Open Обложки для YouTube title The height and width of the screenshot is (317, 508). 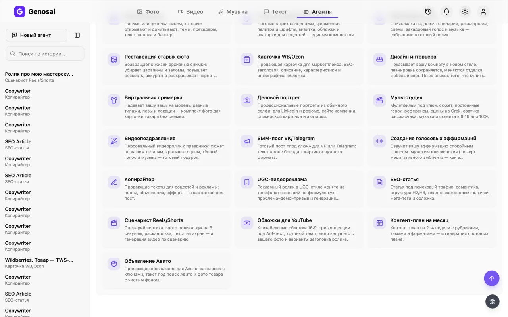coord(285,220)
